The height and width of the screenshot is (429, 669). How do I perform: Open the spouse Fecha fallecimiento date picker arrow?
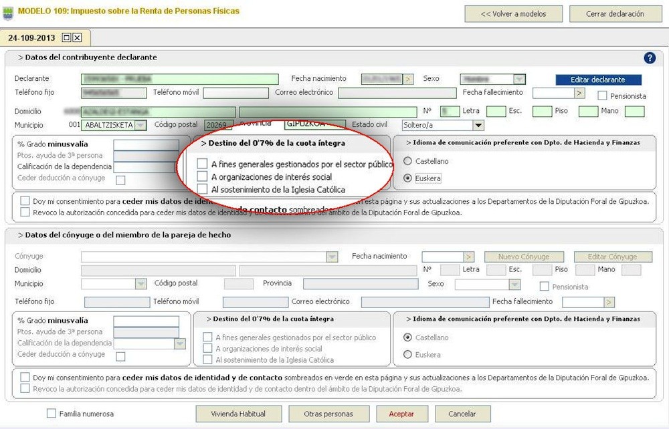click(609, 302)
